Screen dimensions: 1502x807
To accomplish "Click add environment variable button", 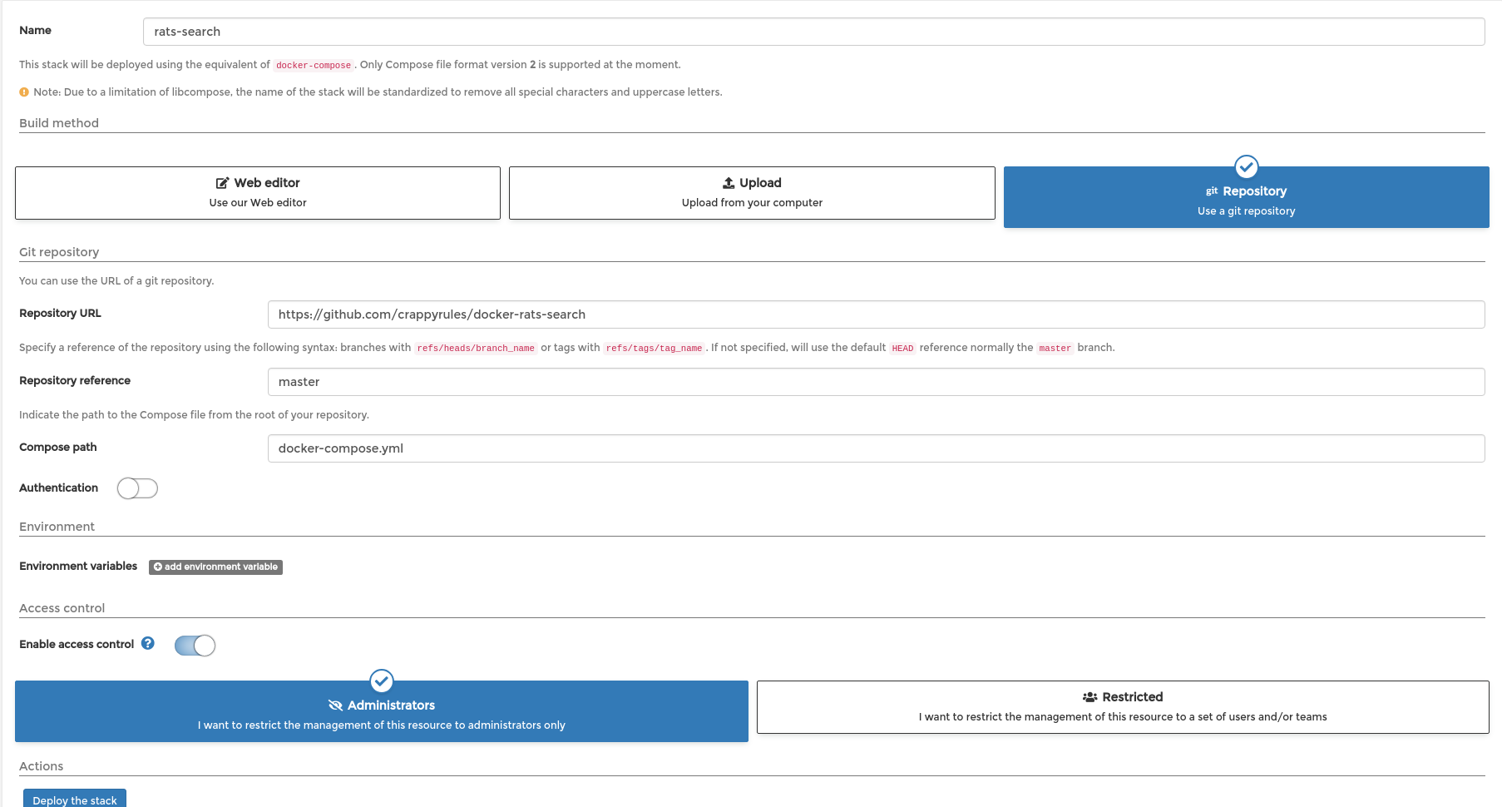I will 215,567.
